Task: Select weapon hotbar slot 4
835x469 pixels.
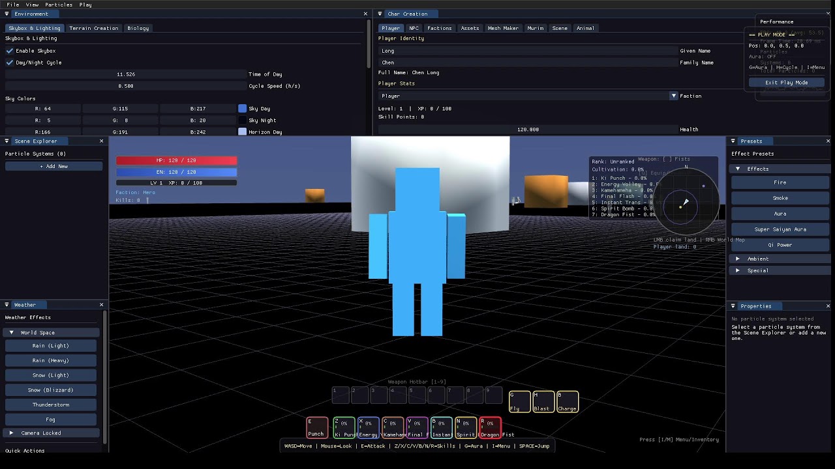Action: pyautogui.click(x=398, y=394)
